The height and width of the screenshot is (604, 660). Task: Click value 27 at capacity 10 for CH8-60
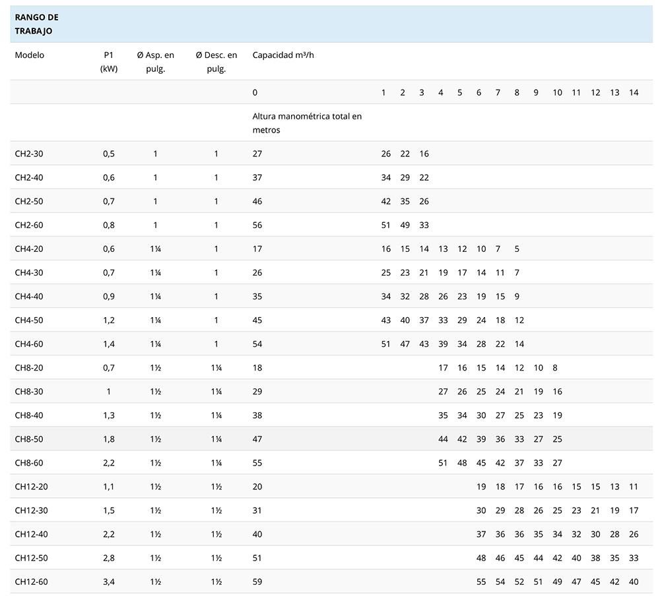tap(557, 463)
